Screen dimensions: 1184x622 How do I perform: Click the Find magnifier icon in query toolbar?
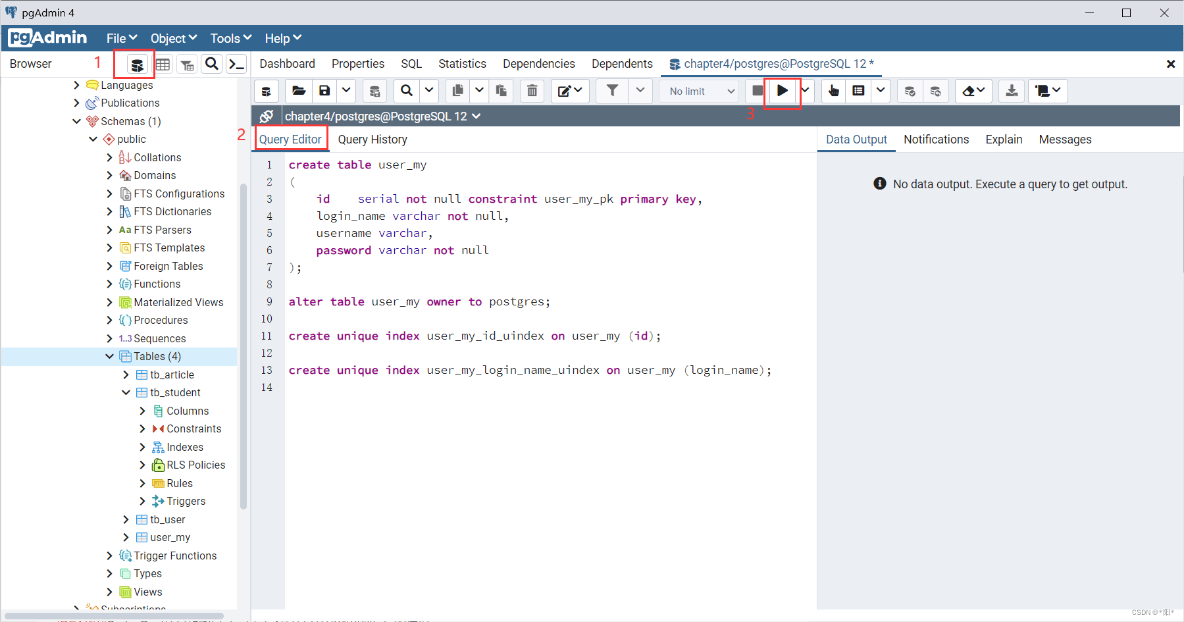click(x=407, y=91)
